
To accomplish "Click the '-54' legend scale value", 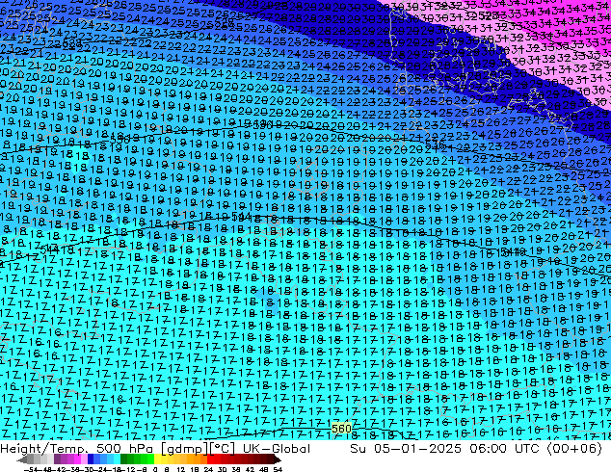I will point(30,469).
